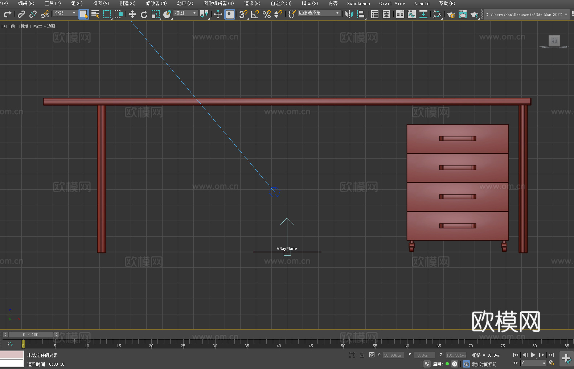Viewport: 574px width, 369px height.
Task: Open the Arnold menu
Action: click(x=422, y=3)
